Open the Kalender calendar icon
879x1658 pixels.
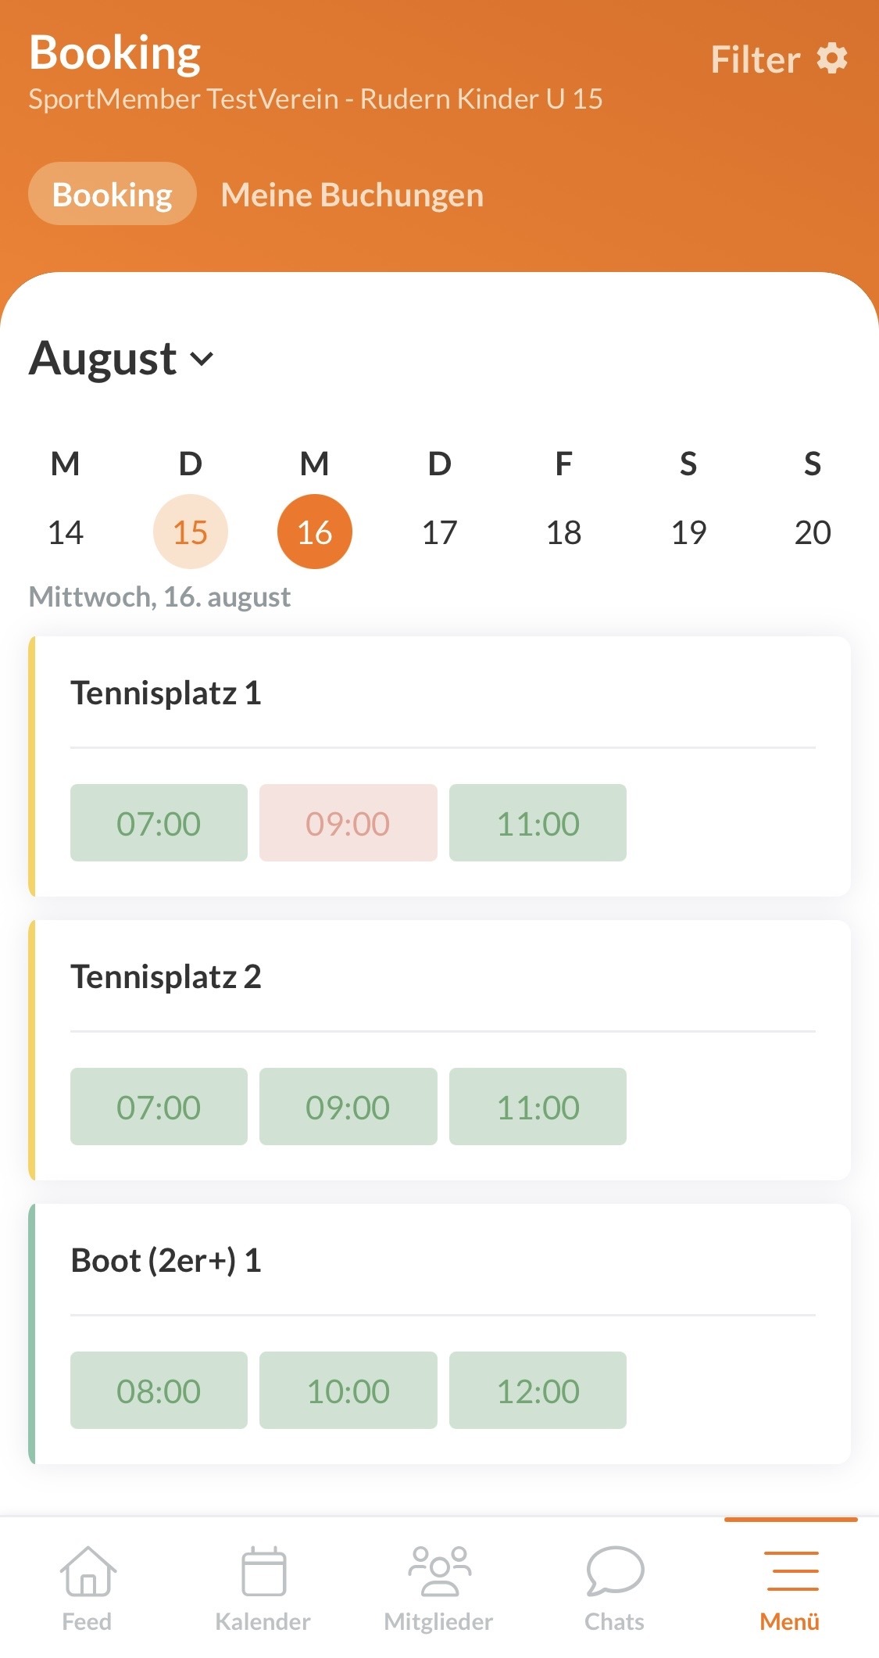pos(263,1573)
